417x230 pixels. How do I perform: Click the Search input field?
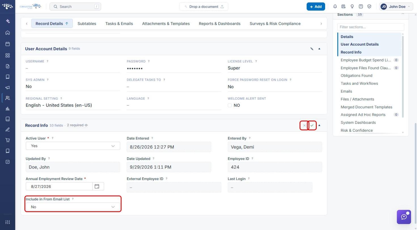(x=75, y=7)
